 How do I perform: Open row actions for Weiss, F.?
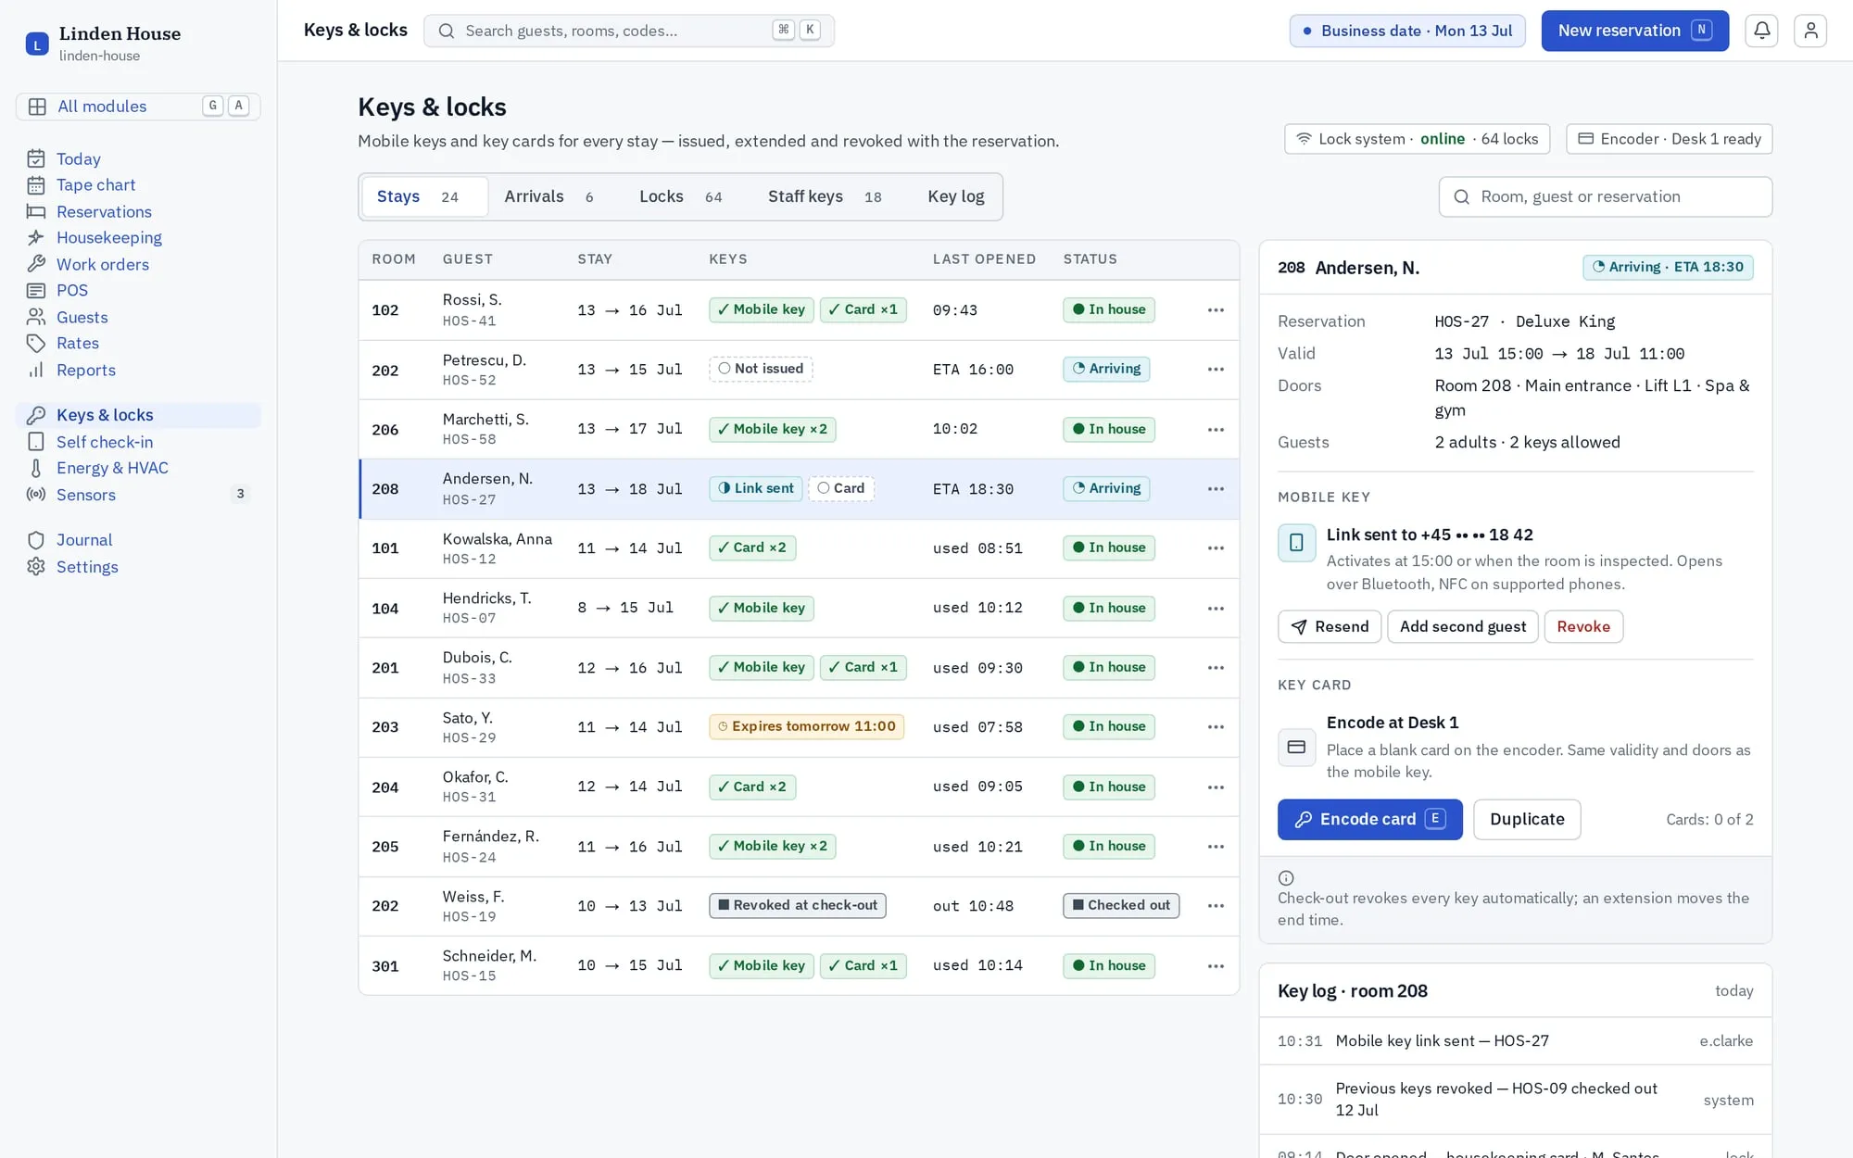1216,906
